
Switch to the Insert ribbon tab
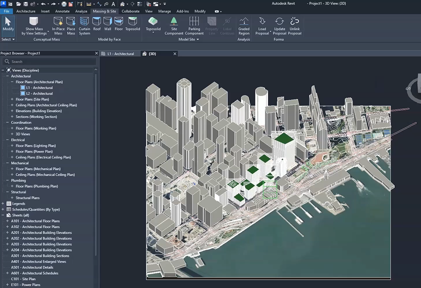(45, 11)
